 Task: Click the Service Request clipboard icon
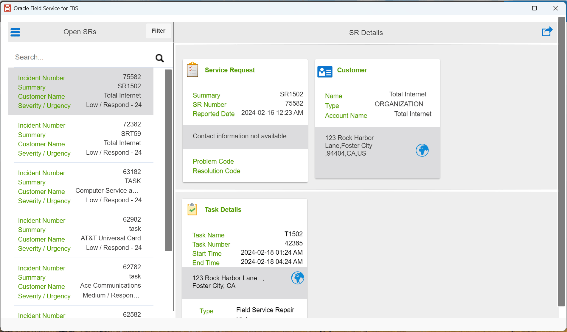192,70
